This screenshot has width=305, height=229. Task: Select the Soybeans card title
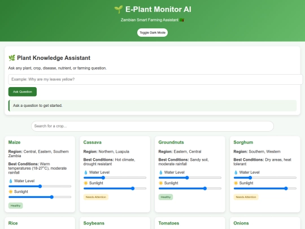(94, 223)
